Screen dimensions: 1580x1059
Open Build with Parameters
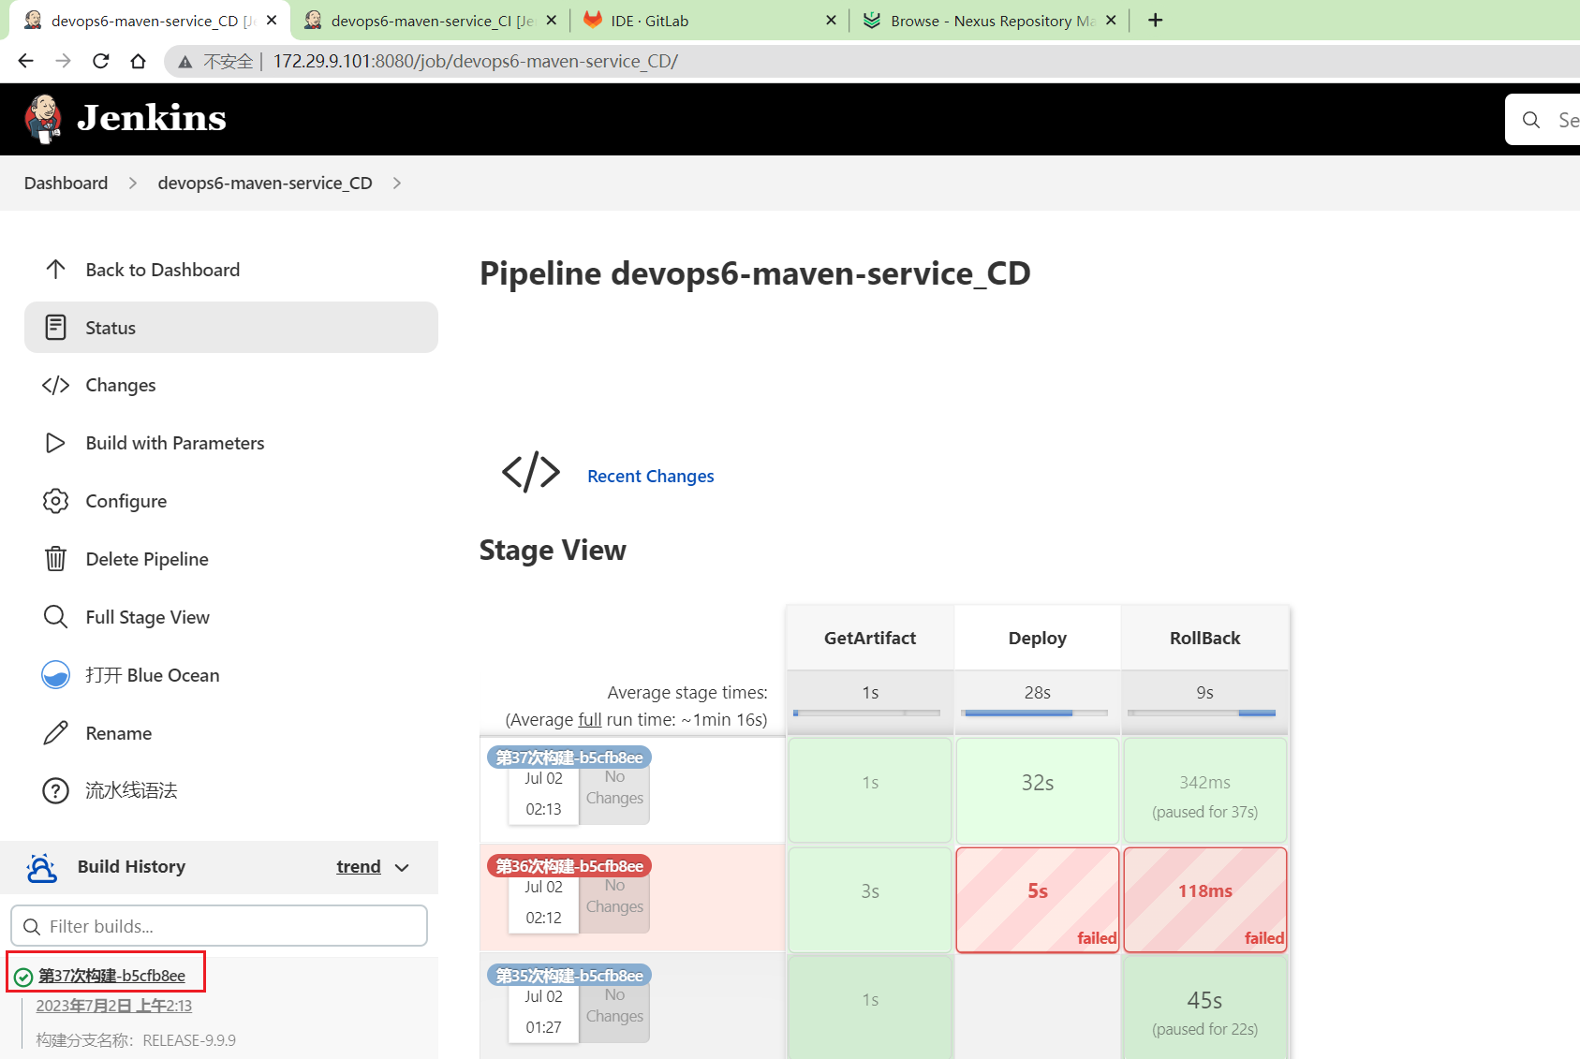coord(231,443)
